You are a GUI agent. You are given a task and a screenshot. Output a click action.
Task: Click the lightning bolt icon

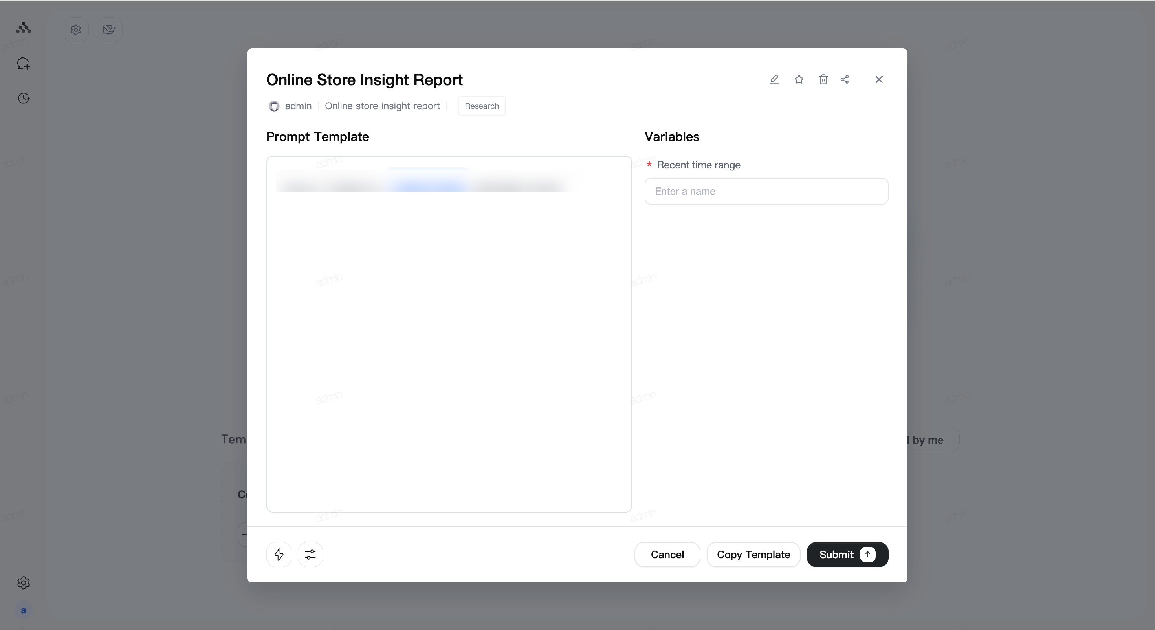click(279, 554)
